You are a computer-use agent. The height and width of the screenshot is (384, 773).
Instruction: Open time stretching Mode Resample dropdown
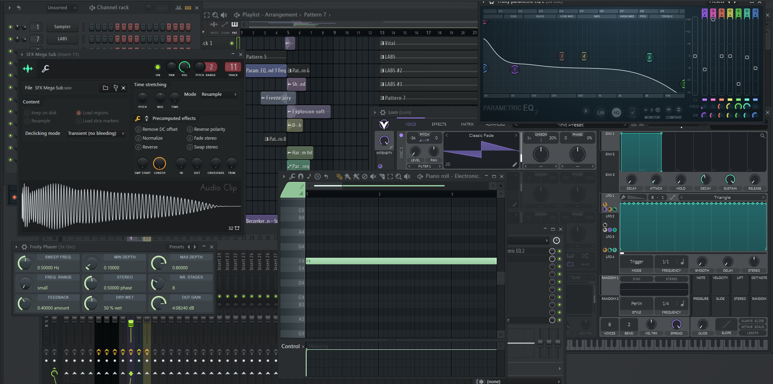(x=219, y=94)
